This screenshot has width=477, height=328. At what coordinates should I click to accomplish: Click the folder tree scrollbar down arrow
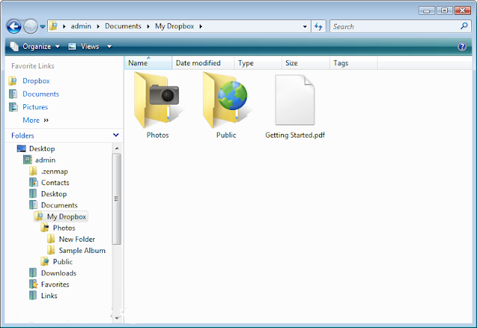117,318
